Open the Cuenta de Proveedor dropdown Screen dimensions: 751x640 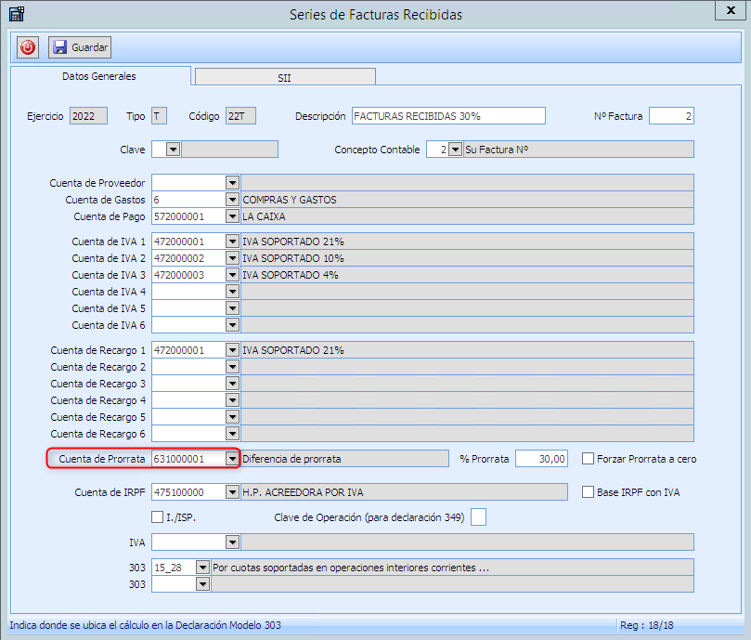[232, 183]
